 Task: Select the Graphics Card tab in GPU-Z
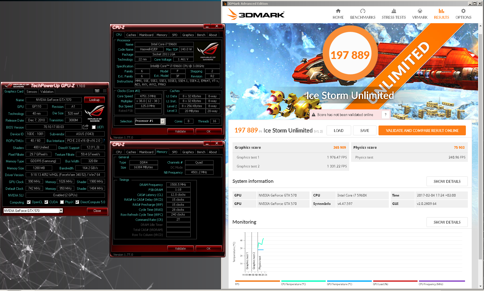pyautogui.click(x=14, y=91)
